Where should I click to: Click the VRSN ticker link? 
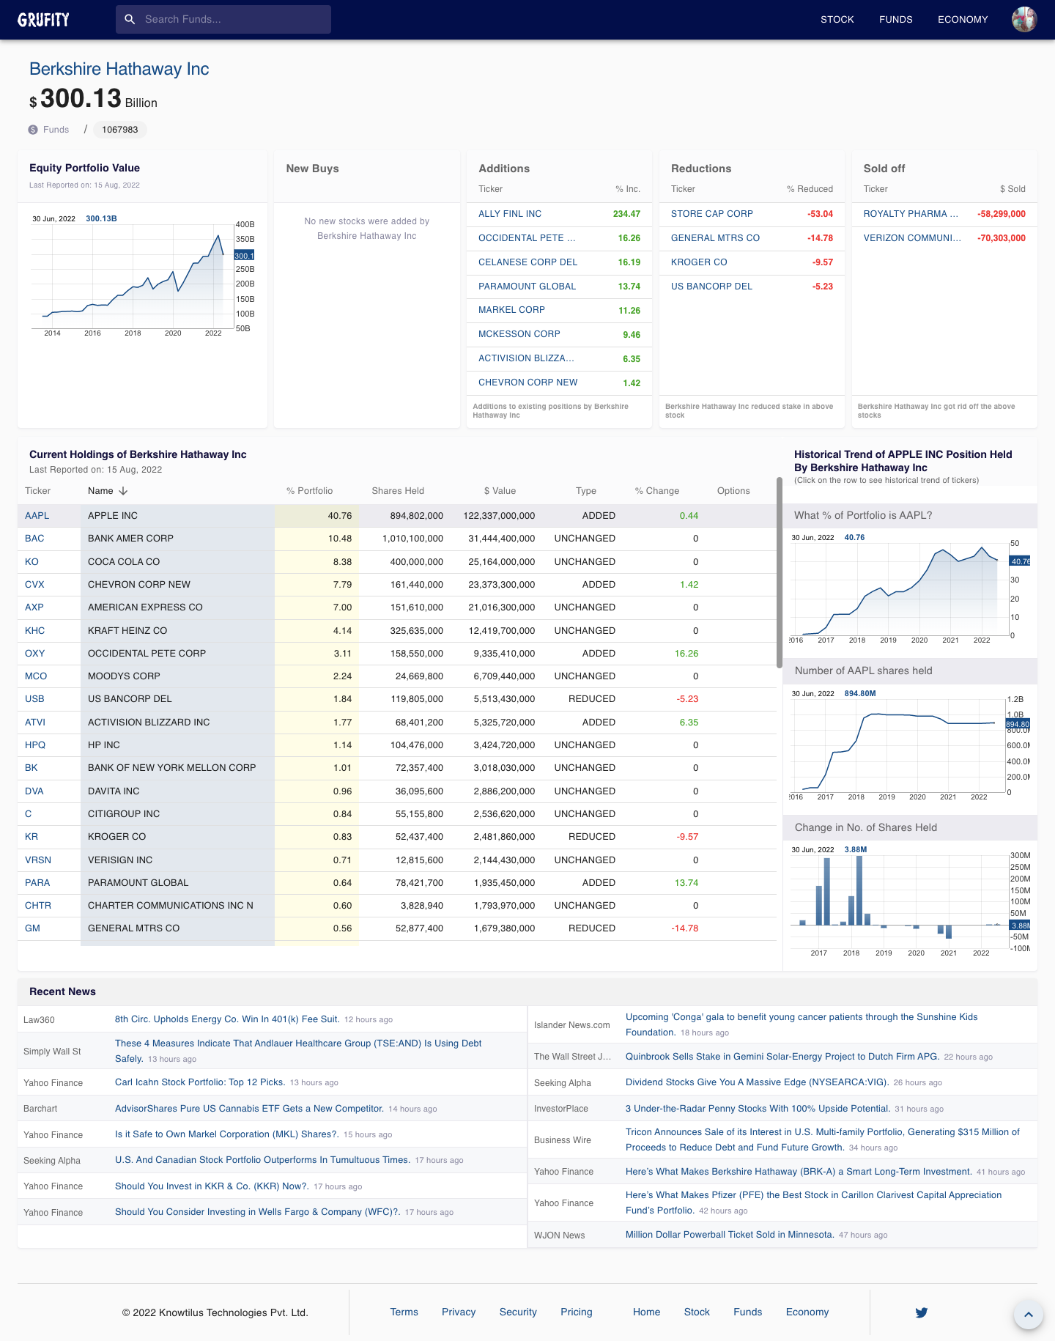tap(38, 860)
